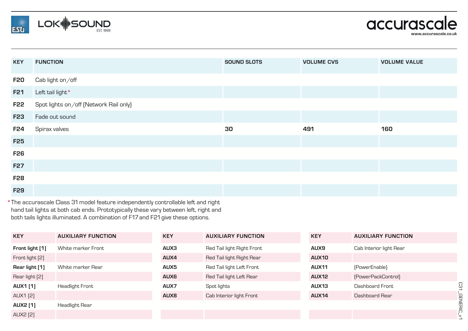Viewport: 468px width, 331px height.
Task: Click sound slot value 30
Action: [x=229, y=129]
